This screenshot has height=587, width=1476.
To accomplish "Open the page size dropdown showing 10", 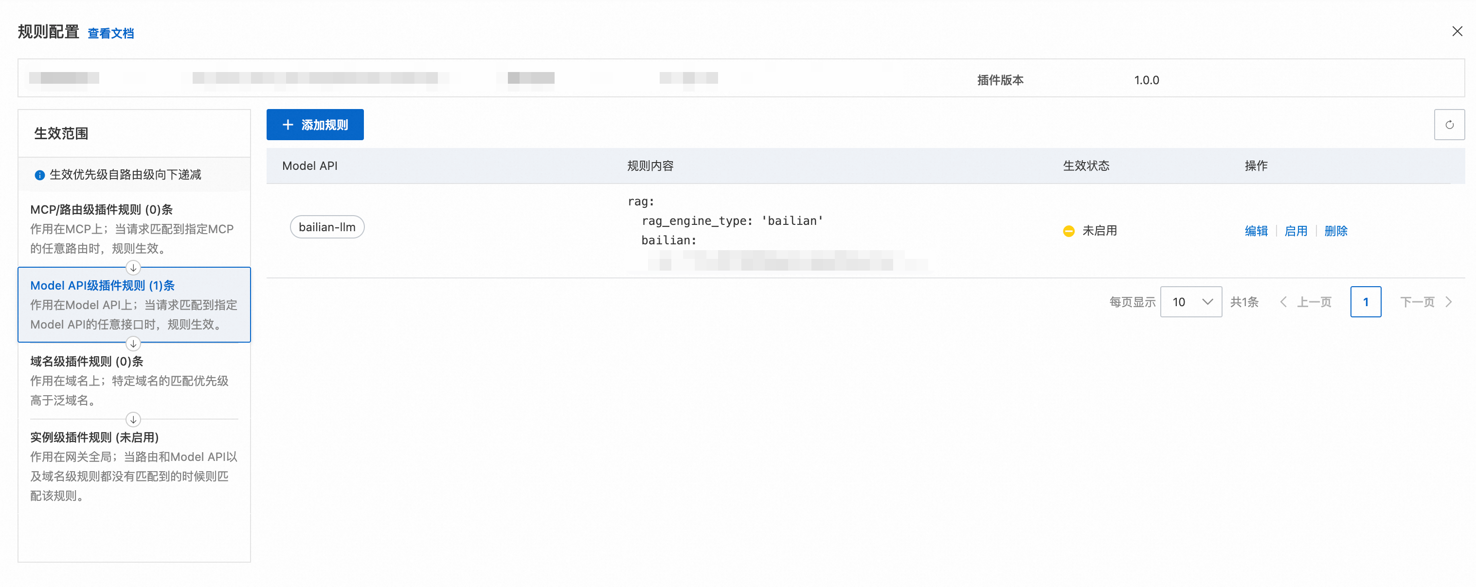I will tap(1190, 302).
